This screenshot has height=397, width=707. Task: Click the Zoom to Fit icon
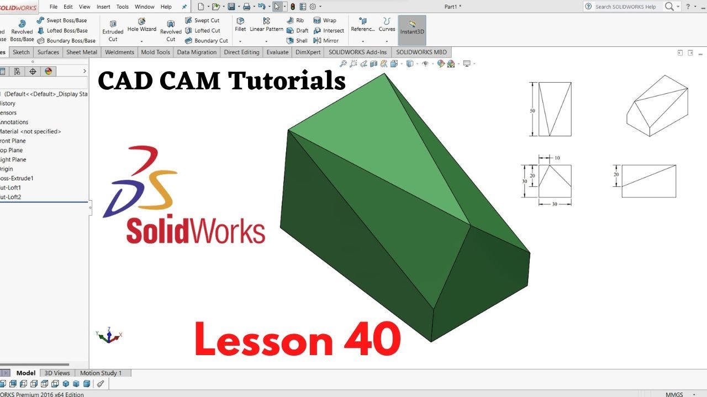pos(343,63)
